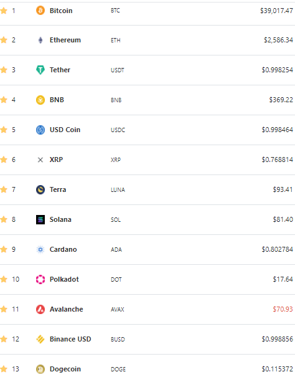Screen dimensions: 295x382
Task: Click the red Avalanche logo
Action: (x=40, y=309)
